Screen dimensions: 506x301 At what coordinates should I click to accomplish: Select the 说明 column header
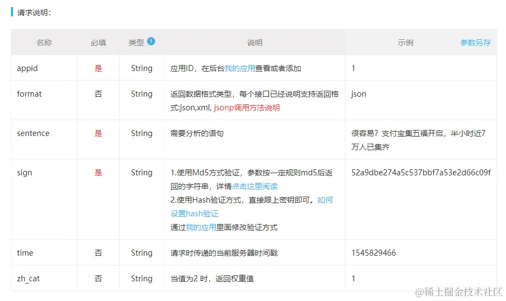tap(255, 43)
